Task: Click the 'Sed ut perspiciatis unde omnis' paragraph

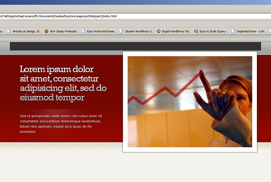Action: coord(61,124)
